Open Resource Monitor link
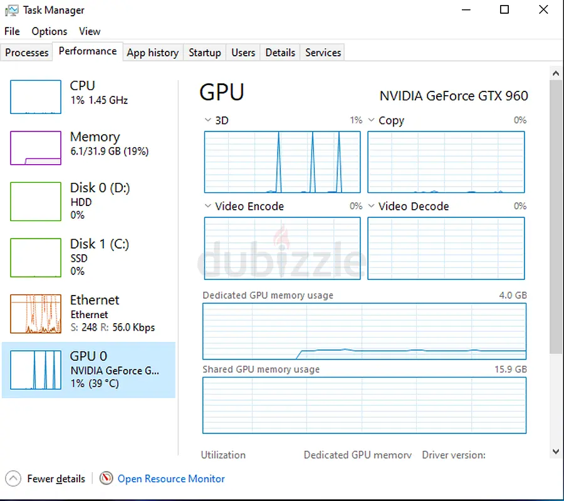 coord(171,478)
